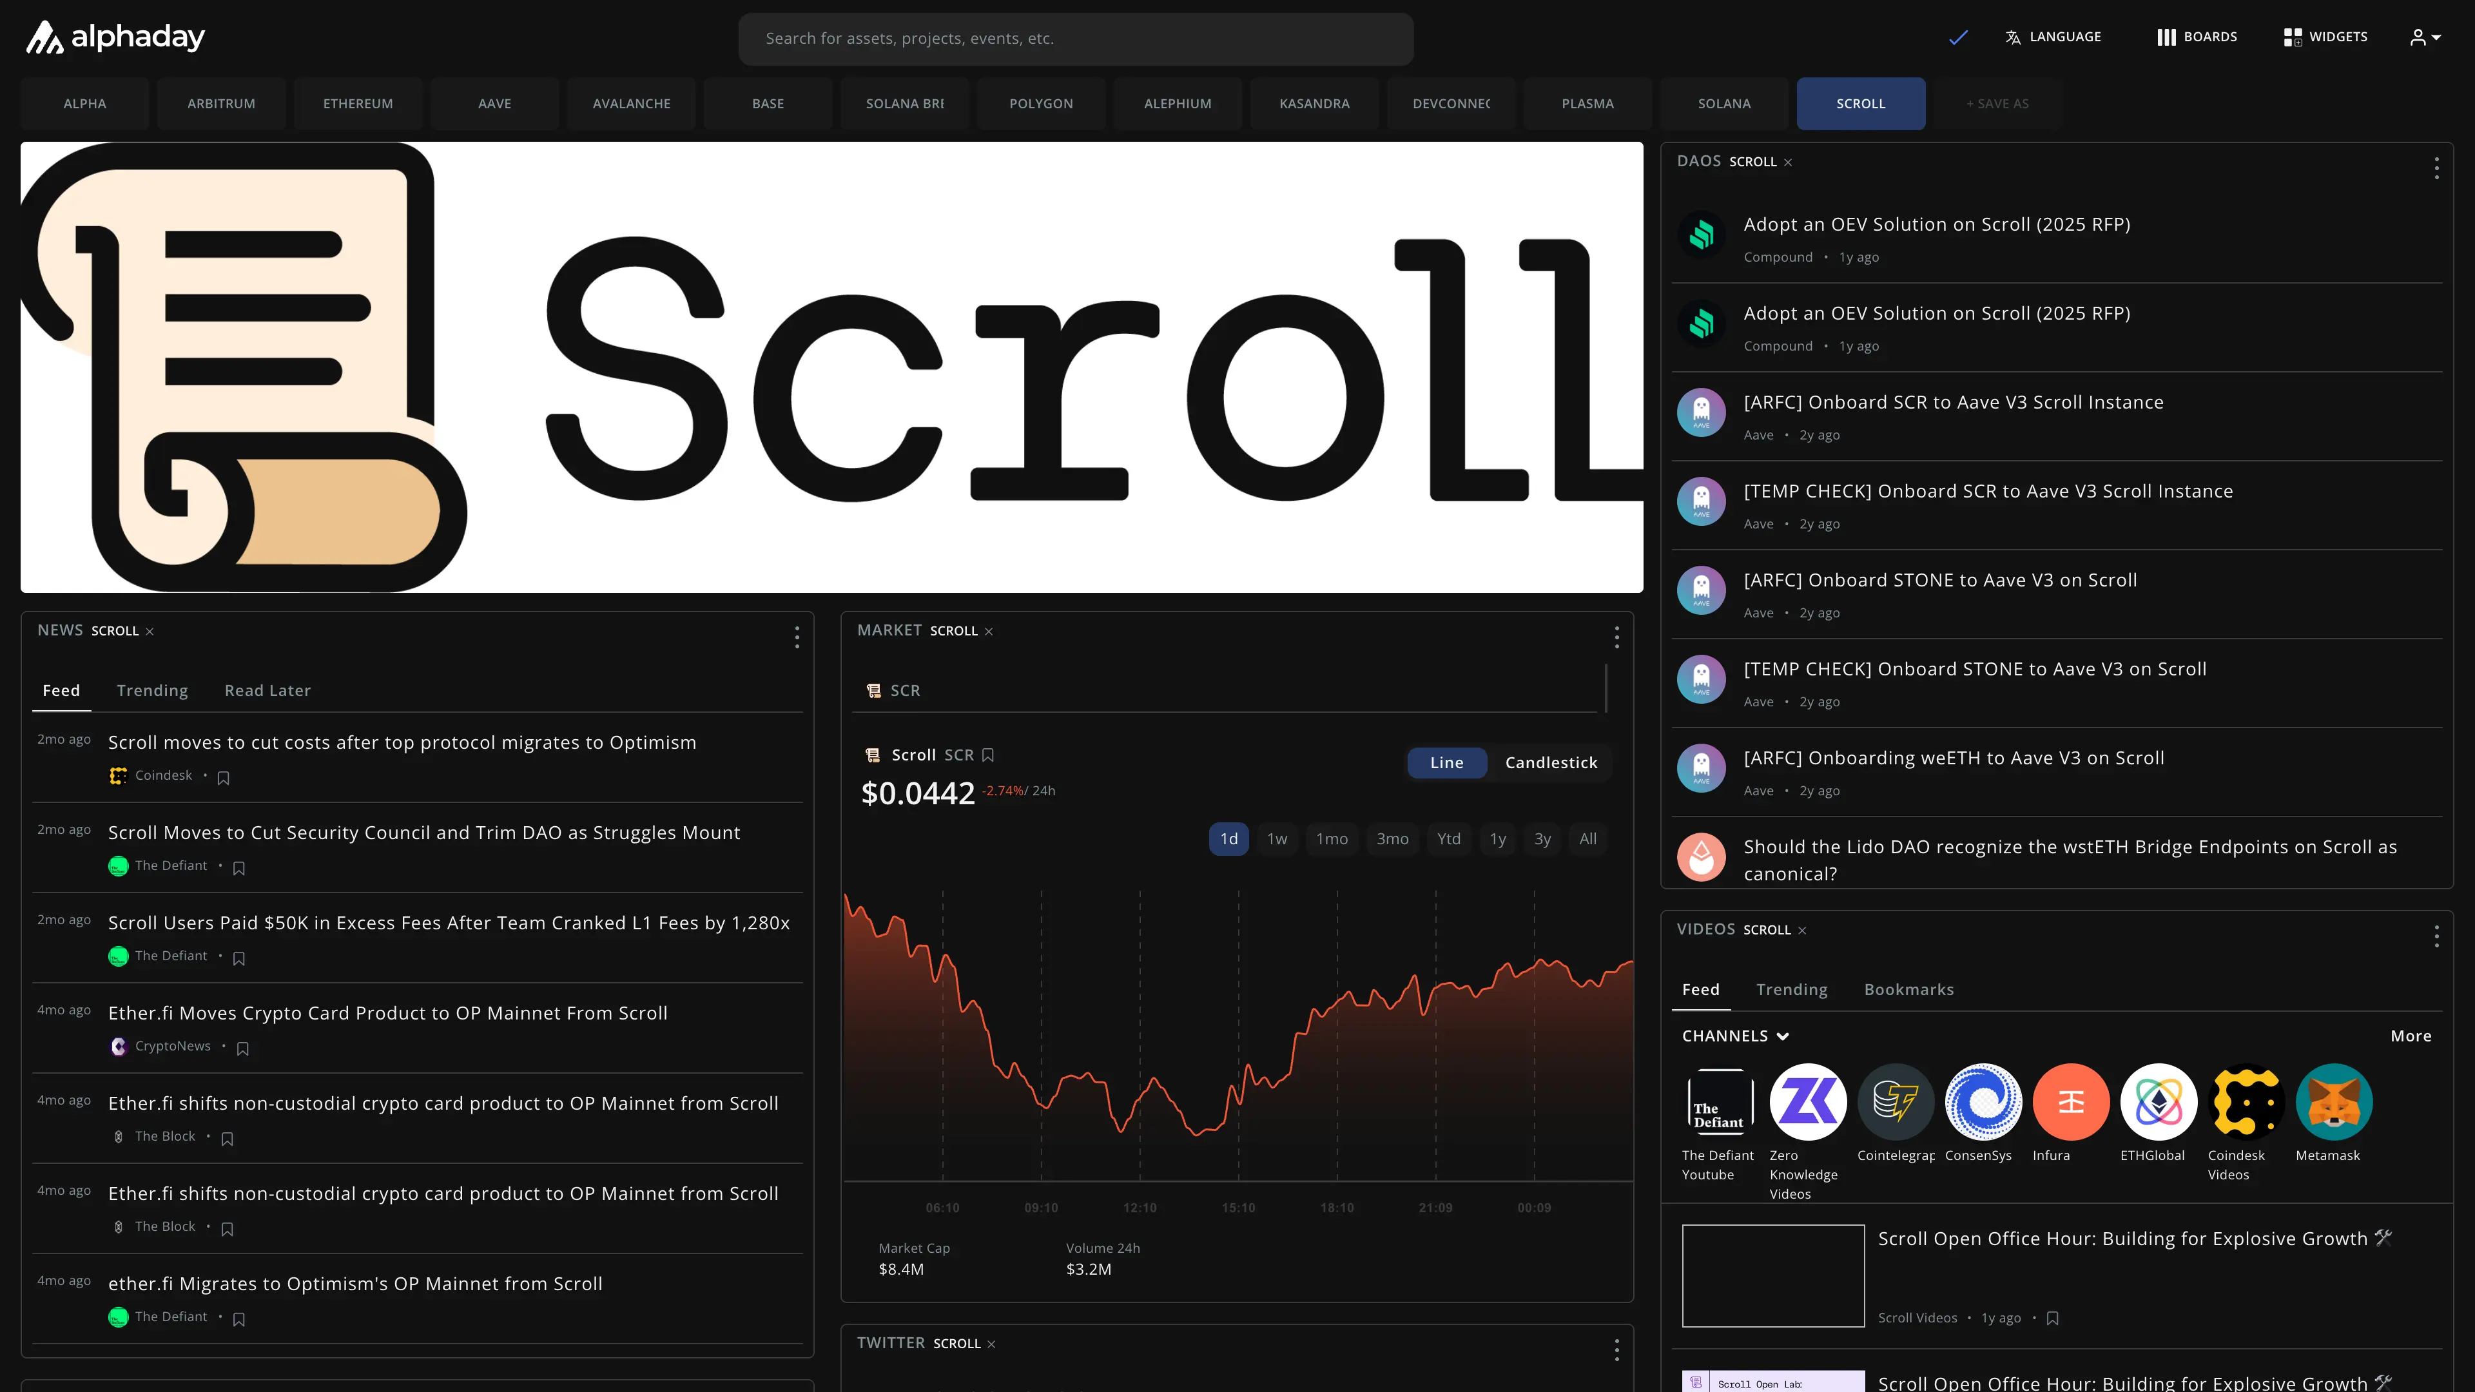Open the Metamask channel icon
Screen dimensions: 2475x1392
point(2334,1102)
